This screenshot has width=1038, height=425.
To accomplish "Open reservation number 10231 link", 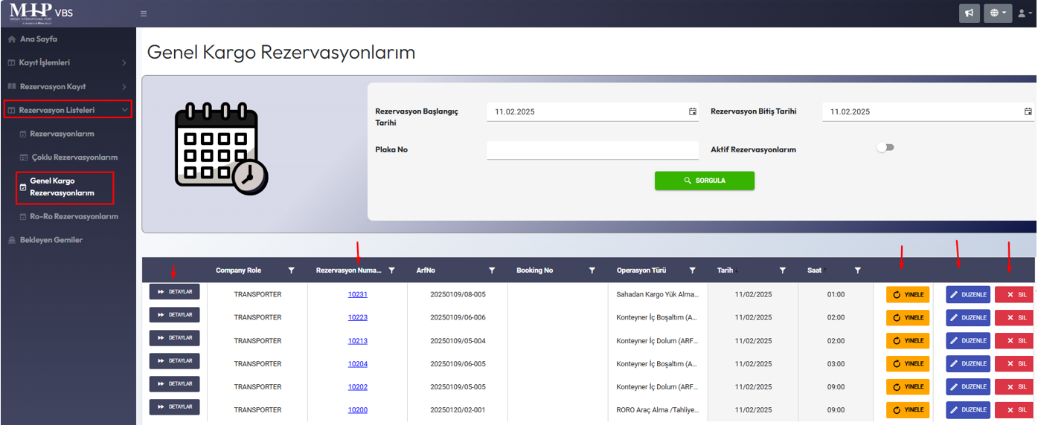I will 357,294.
